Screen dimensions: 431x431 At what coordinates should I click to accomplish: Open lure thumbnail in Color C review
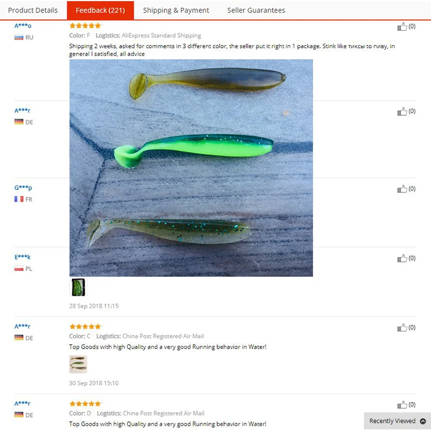pyautogui.click(x=78, y=364)
